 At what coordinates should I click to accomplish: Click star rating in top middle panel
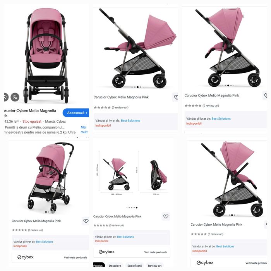coord(102,108)
